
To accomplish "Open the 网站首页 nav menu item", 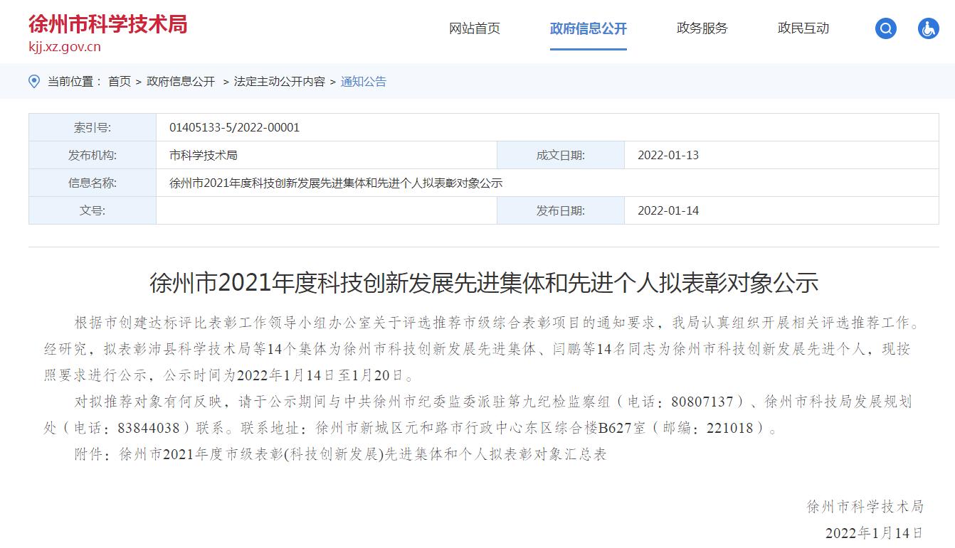I will point(475,28).
